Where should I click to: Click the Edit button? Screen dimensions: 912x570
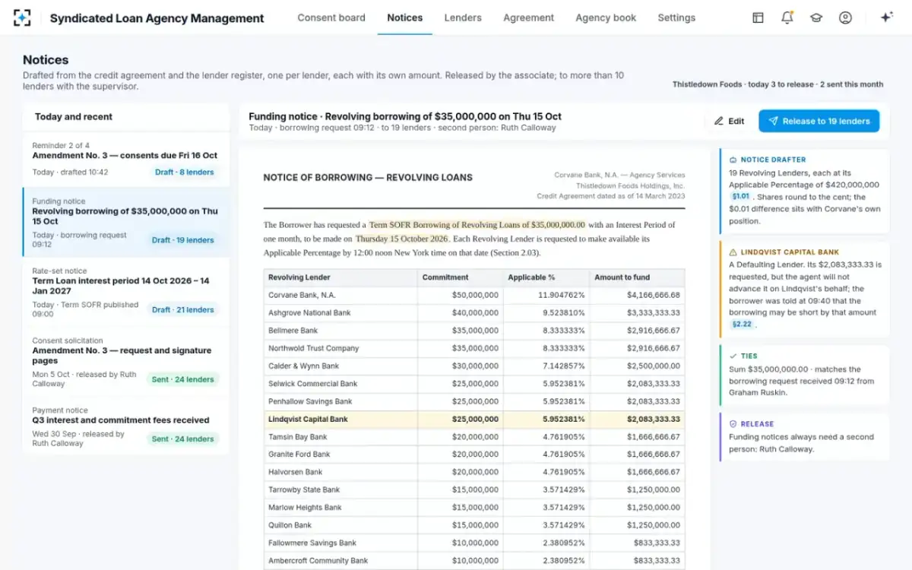729,121
